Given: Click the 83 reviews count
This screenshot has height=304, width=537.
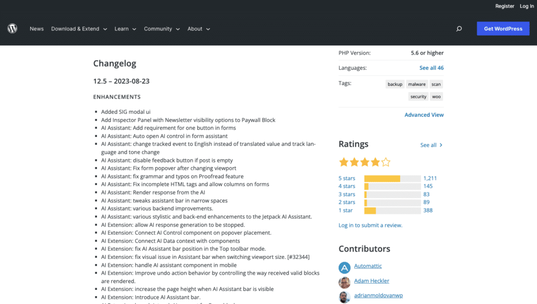Looking at the screenshot, I should click(x=426, y=194).
